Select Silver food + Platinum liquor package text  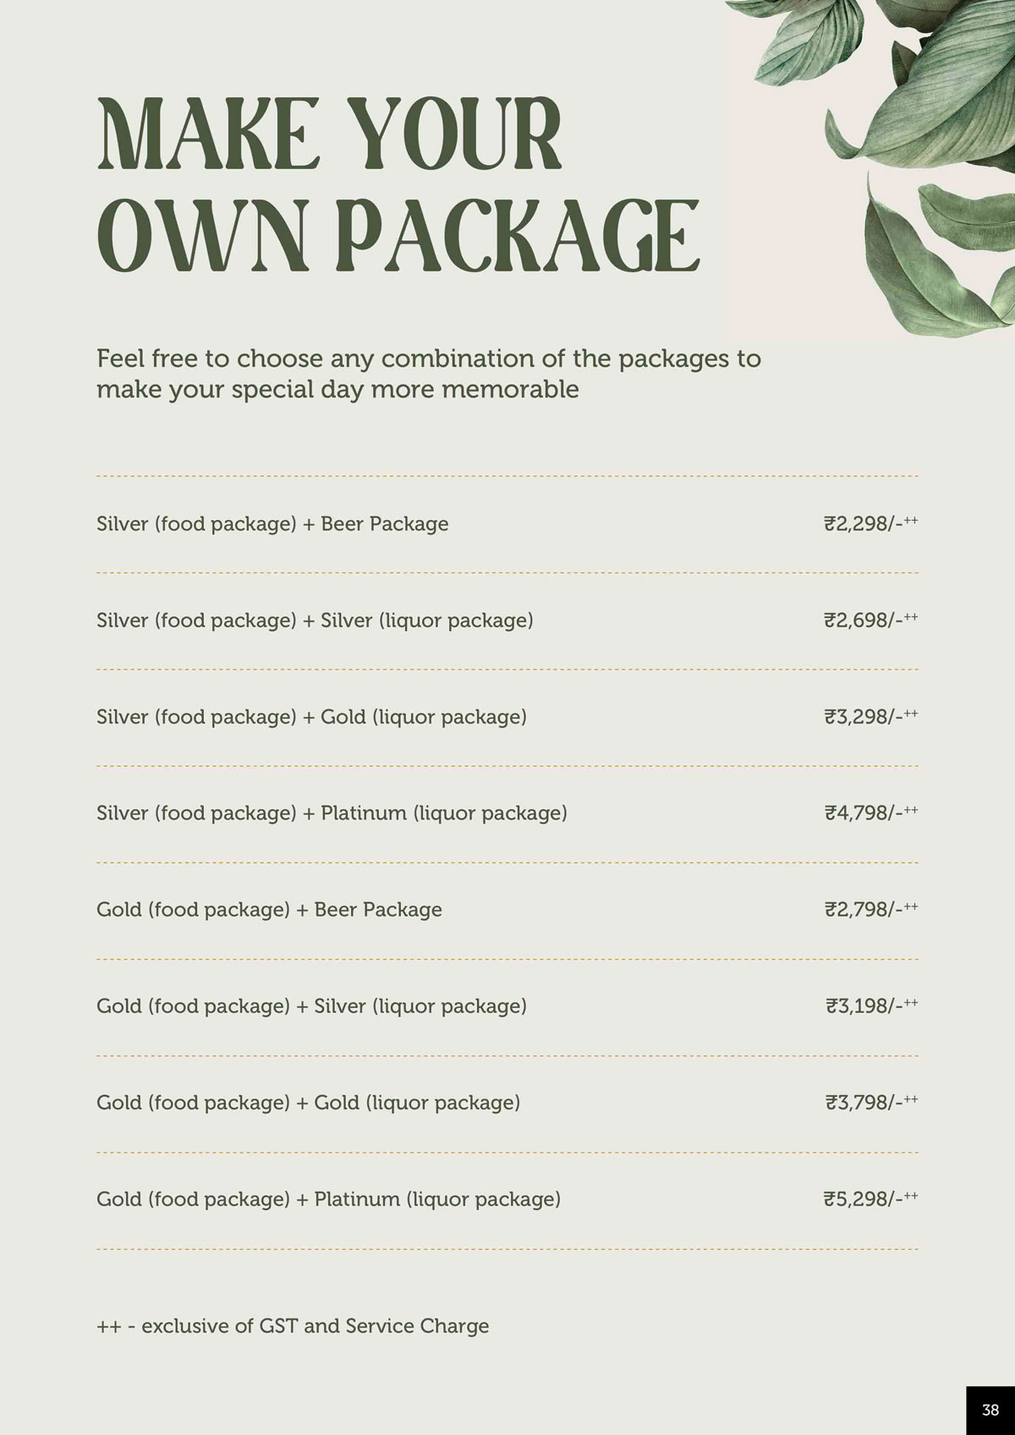(x=332, y=813)
